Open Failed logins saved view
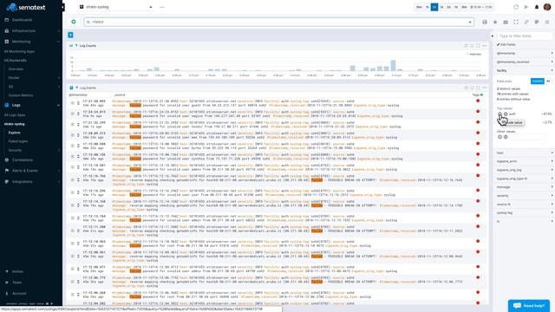Image resolution: width=555 pixels, height=312 pixels. 17,141
